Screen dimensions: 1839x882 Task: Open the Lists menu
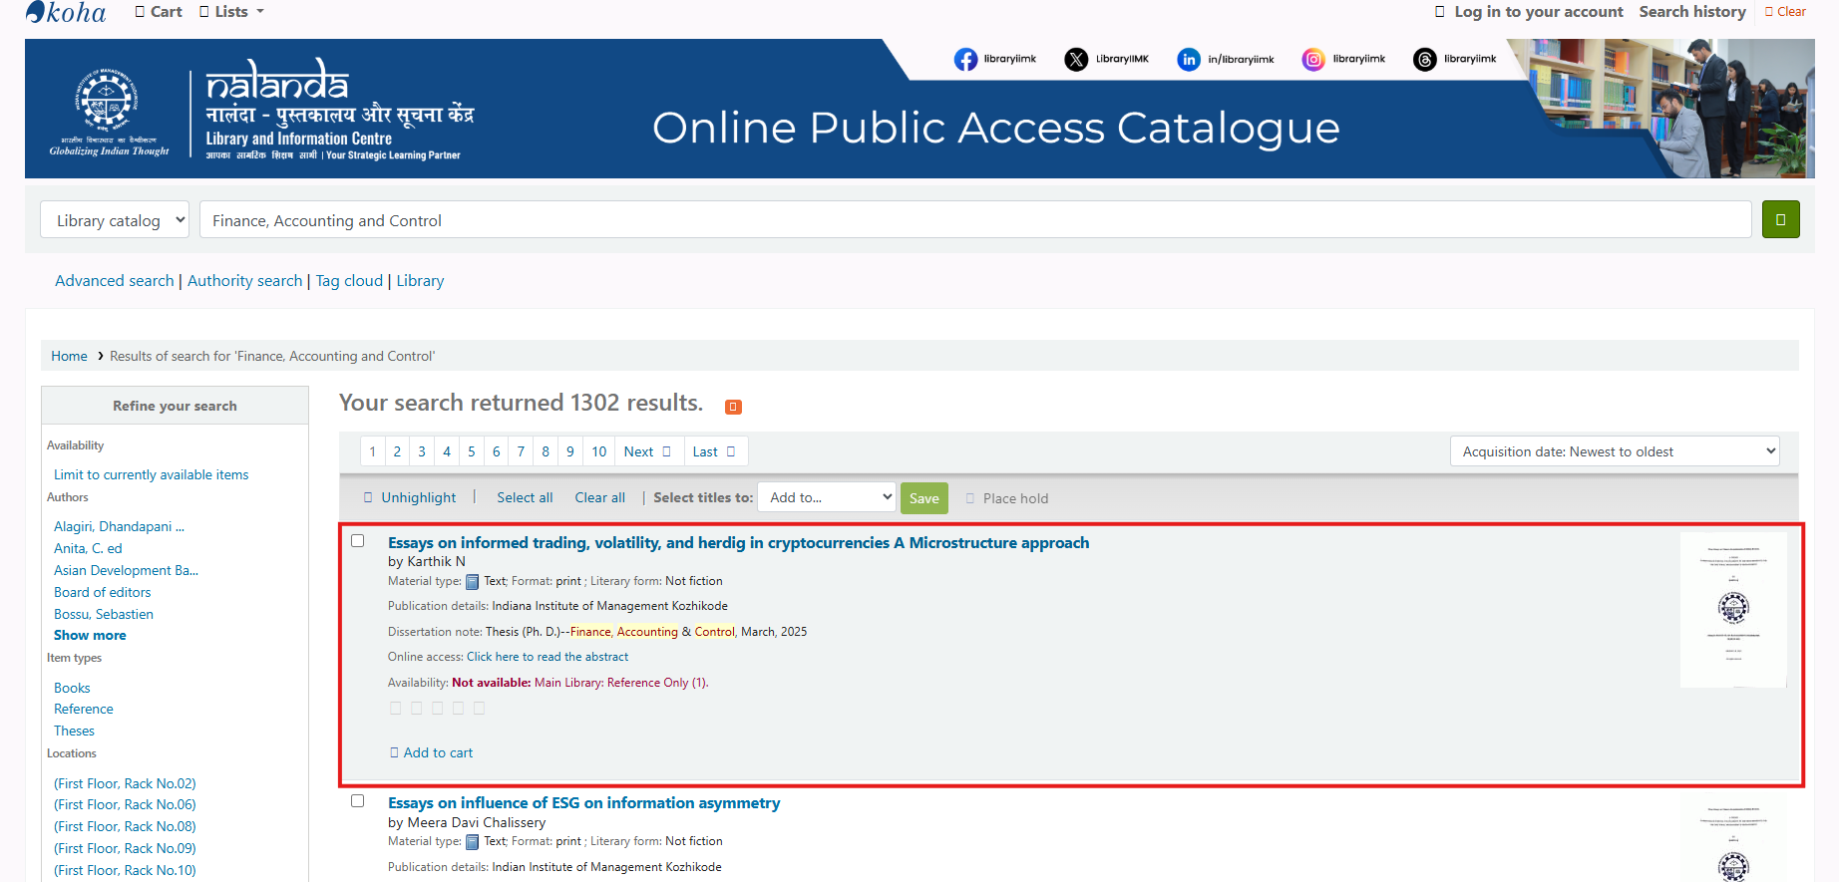[231, 12]
